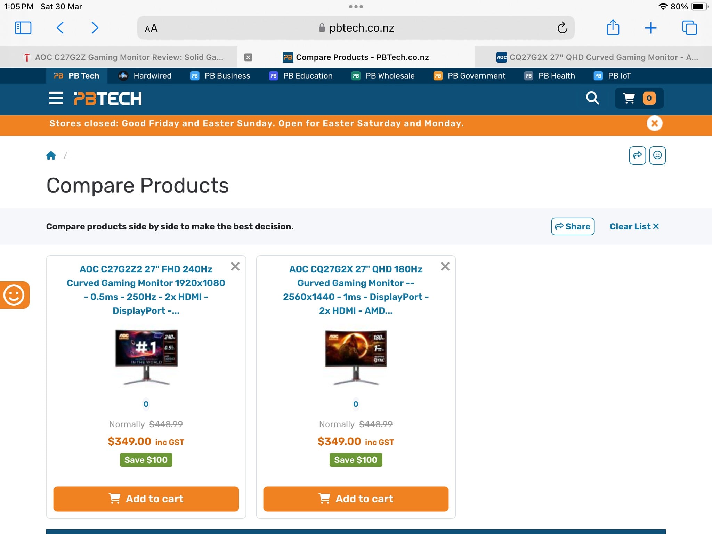Tap the Safari share sheet icon

tap(613, 28)
